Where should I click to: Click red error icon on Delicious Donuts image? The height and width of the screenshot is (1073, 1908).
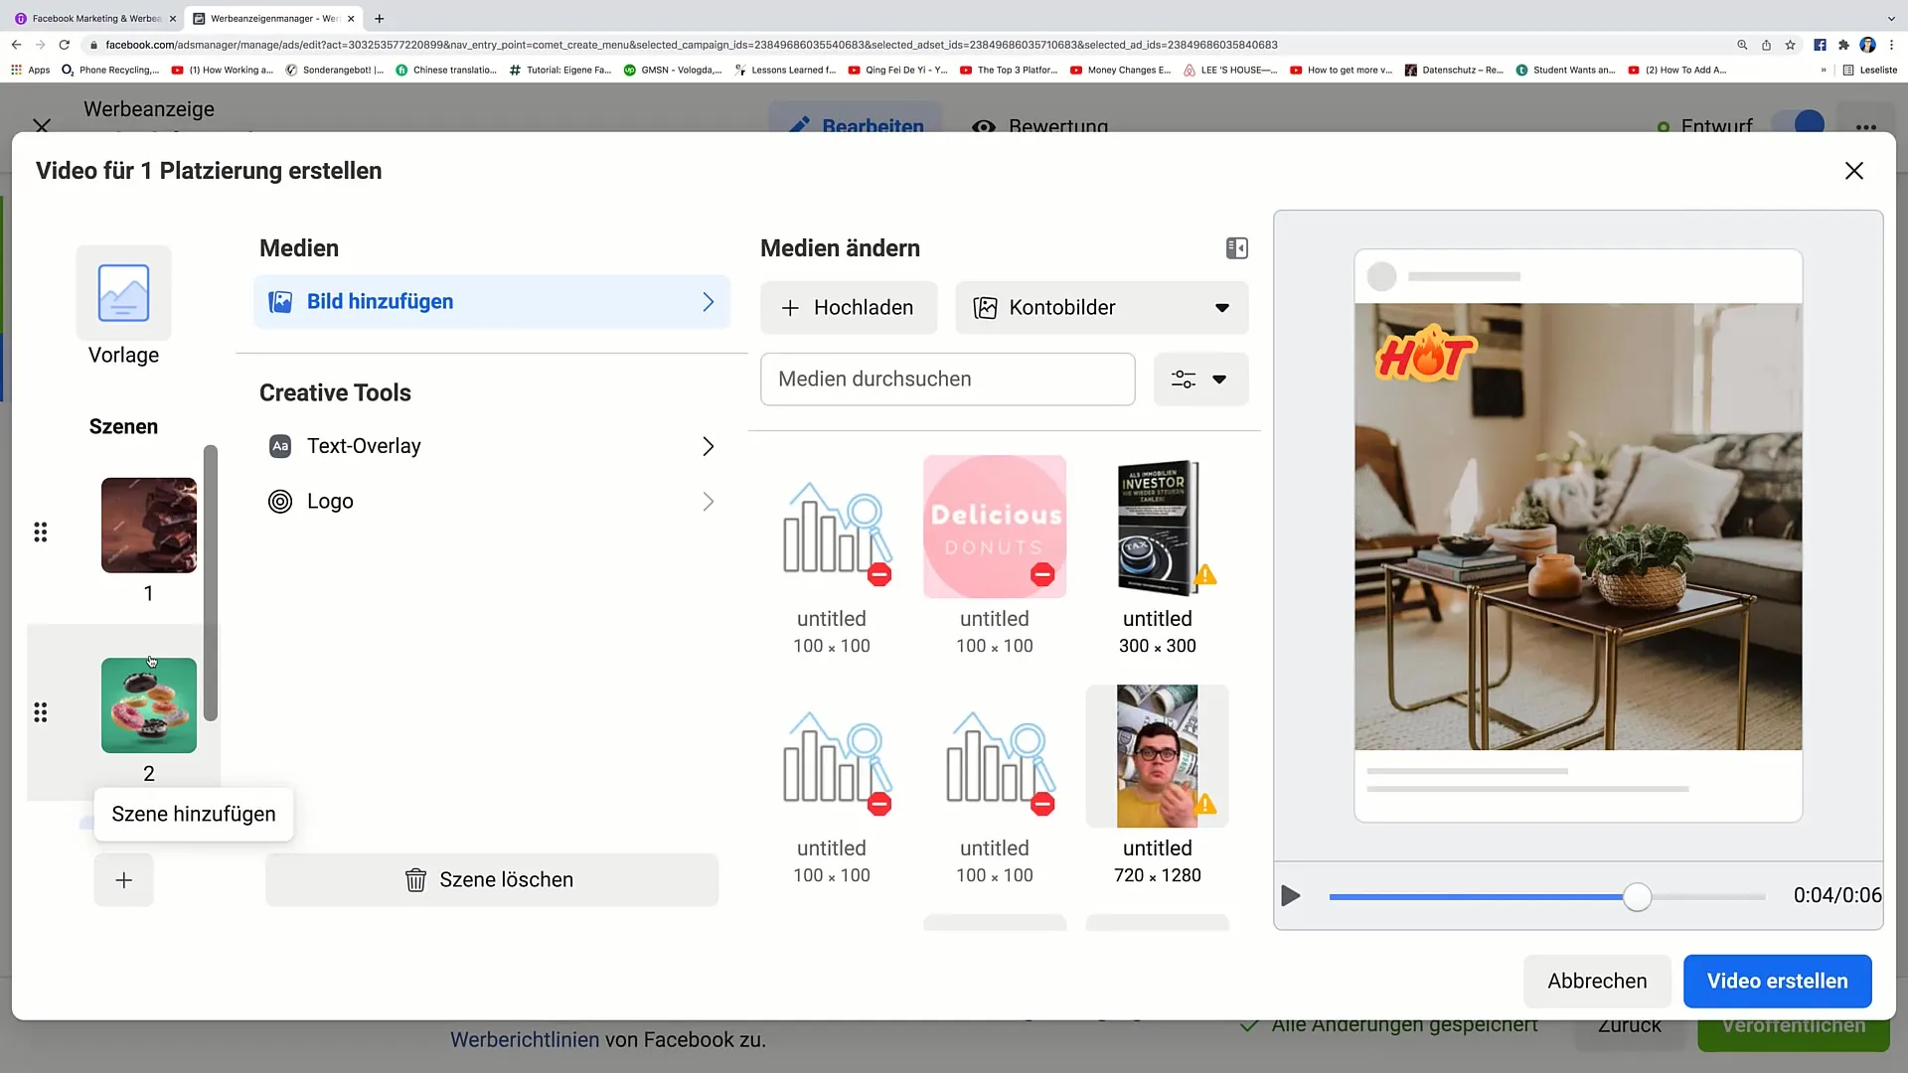click(1042, 574)
